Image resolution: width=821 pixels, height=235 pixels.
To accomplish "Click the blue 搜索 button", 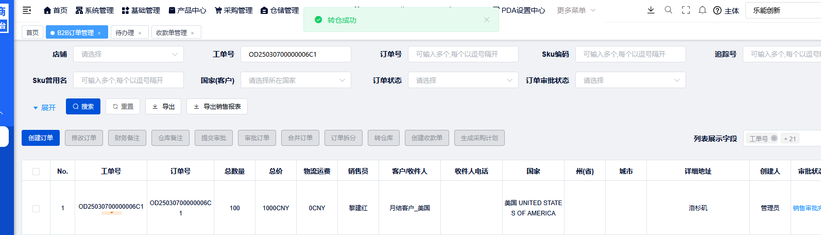I will tap(83, 107).
